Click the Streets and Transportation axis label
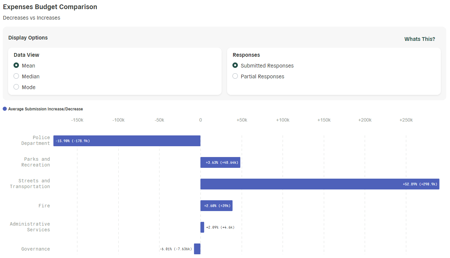450x258 pixels. 30,184
